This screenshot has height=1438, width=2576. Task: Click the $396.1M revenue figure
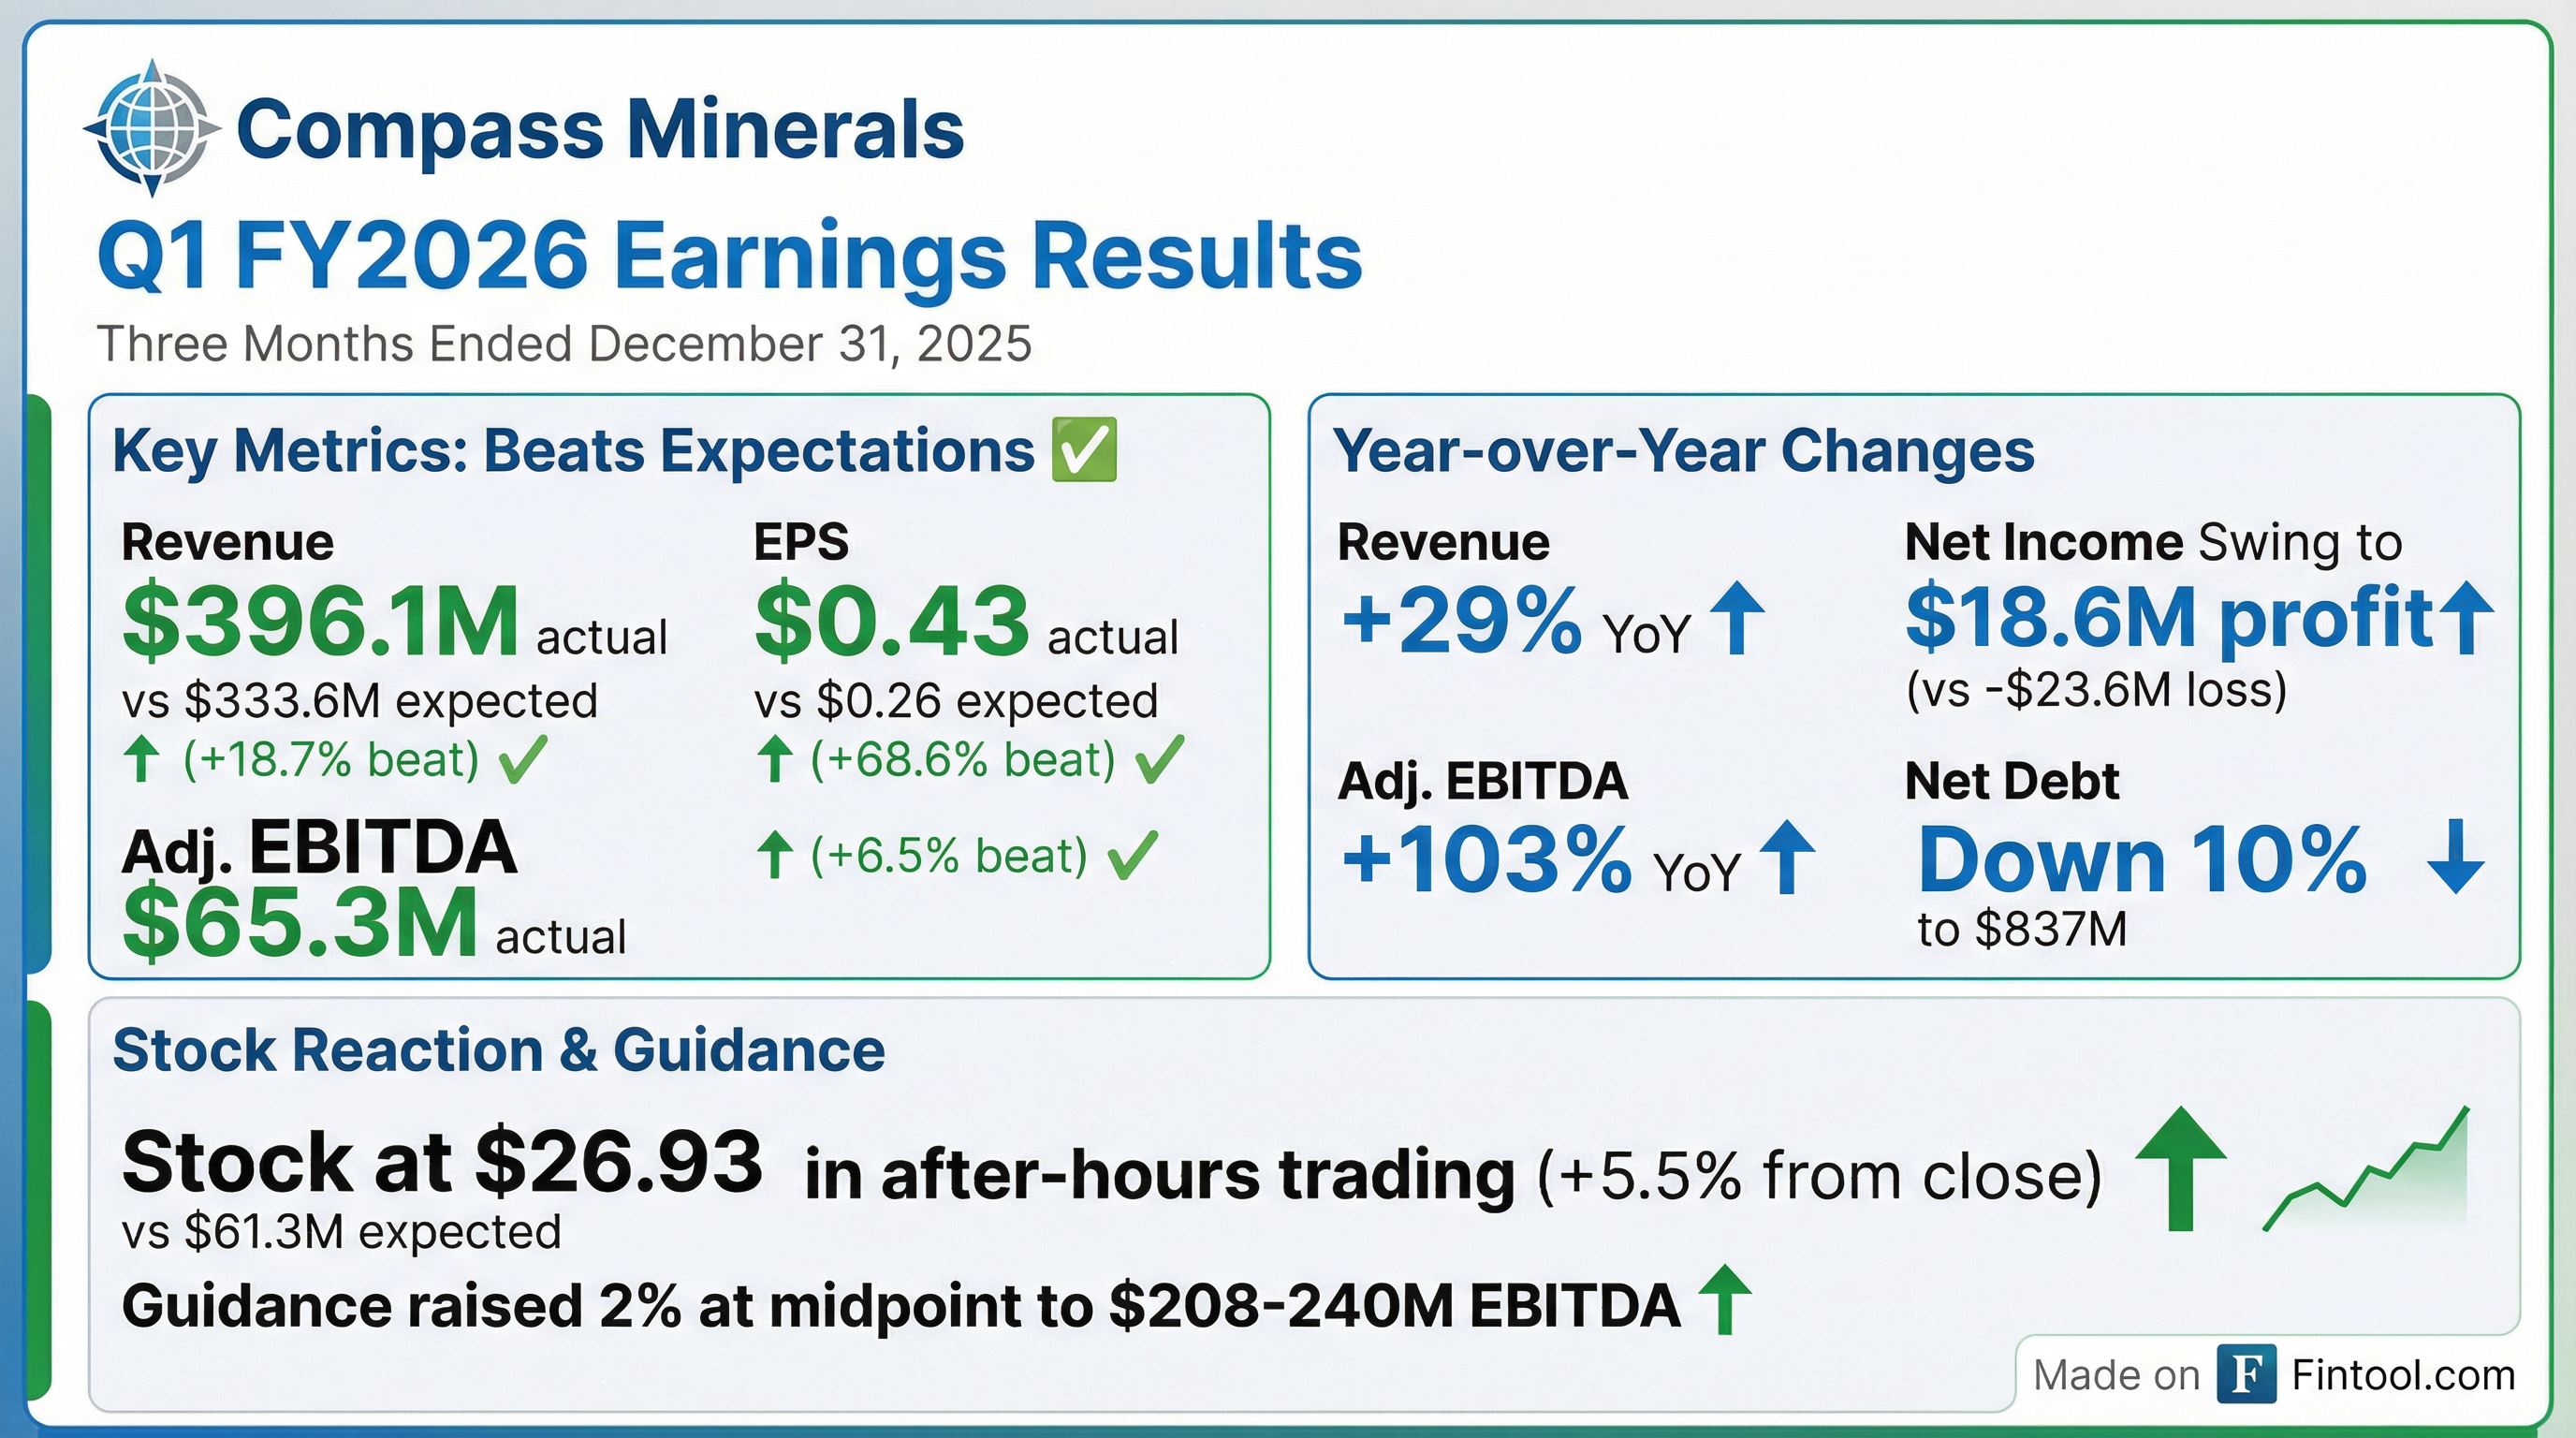point(320,621)
